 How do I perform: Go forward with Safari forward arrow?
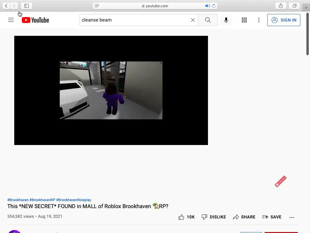click(x=14, y=6)
